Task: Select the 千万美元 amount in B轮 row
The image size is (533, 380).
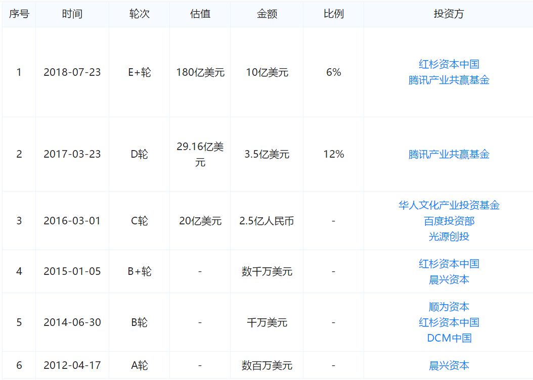Action: pyautogui.click(x=267, y=322)
